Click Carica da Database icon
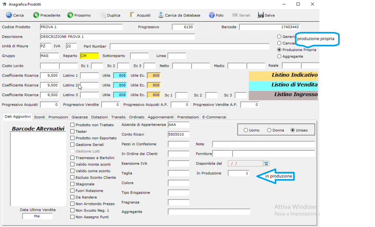Screen dimensions: 375x227 click(x=161, y=15)
